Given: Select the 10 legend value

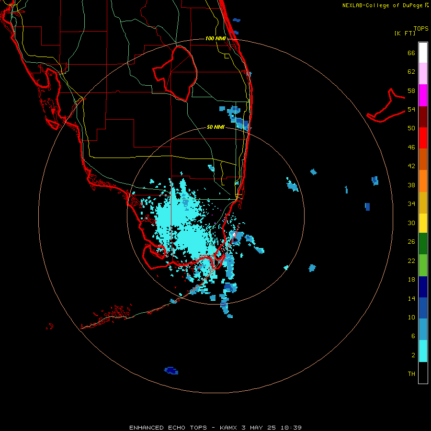Looking at the screenshot, I should (411, 318).
